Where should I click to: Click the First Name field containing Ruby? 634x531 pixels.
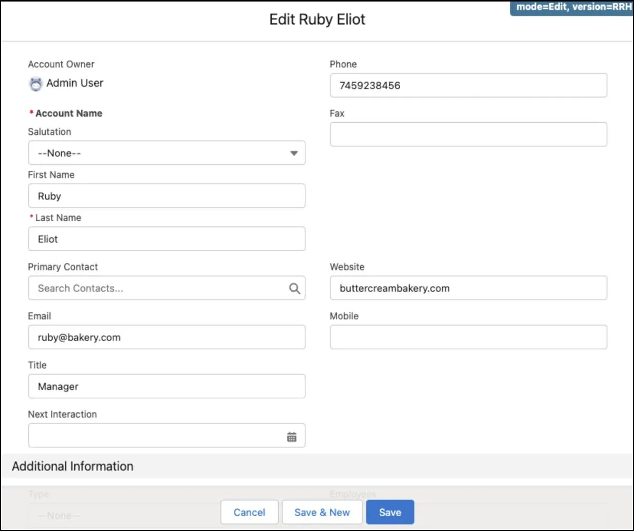point(166,196)
